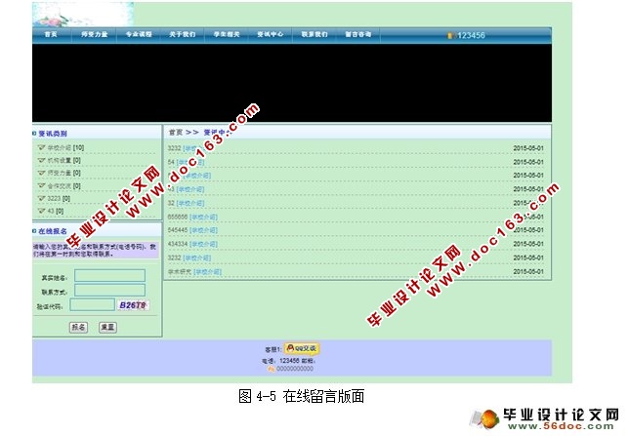The height and width of the screenshot is (436, 629).
Task: Select the 43 [0] news category
Action: (x=56, y=211)
